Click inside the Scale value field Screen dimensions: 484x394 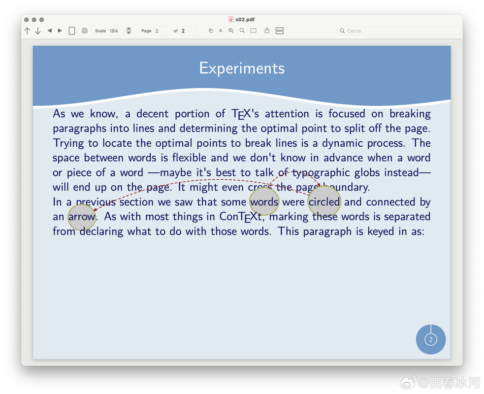116,31
